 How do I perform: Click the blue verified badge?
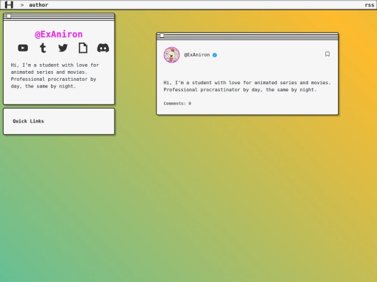pos(215,55)
